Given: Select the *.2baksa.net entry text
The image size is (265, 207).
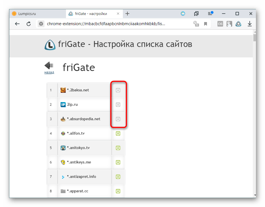Looking at the screenshot, I should point(78,90).
